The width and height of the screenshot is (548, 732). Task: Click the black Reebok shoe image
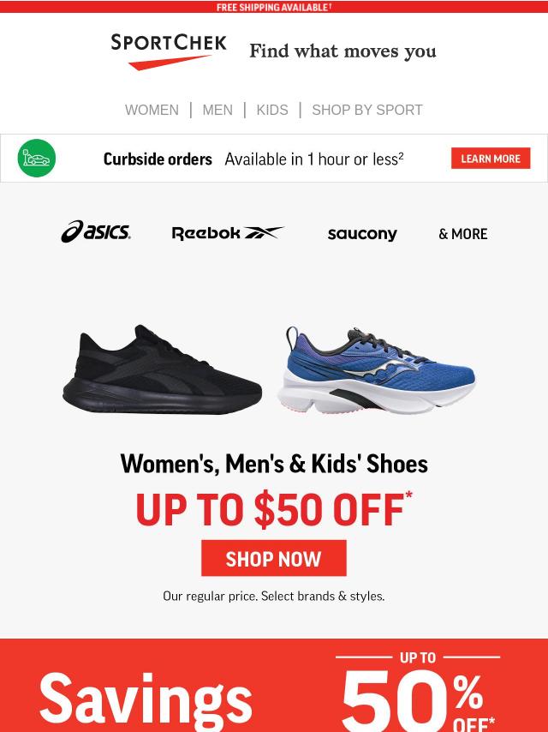click(x=163, y=369)
